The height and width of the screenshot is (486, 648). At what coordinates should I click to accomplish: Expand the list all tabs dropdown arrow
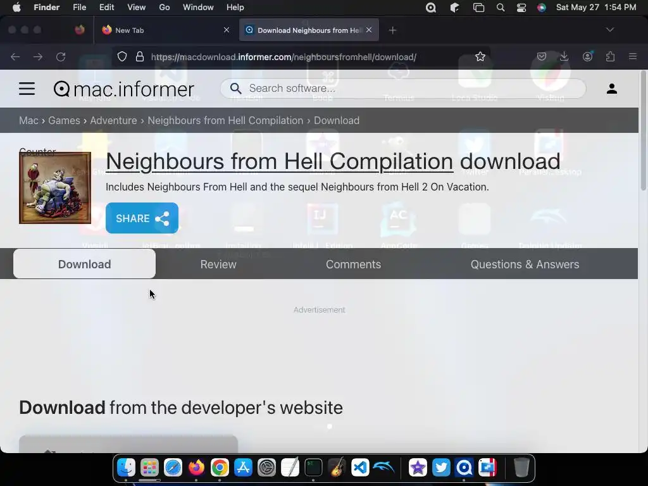click(x=609, y=30)
